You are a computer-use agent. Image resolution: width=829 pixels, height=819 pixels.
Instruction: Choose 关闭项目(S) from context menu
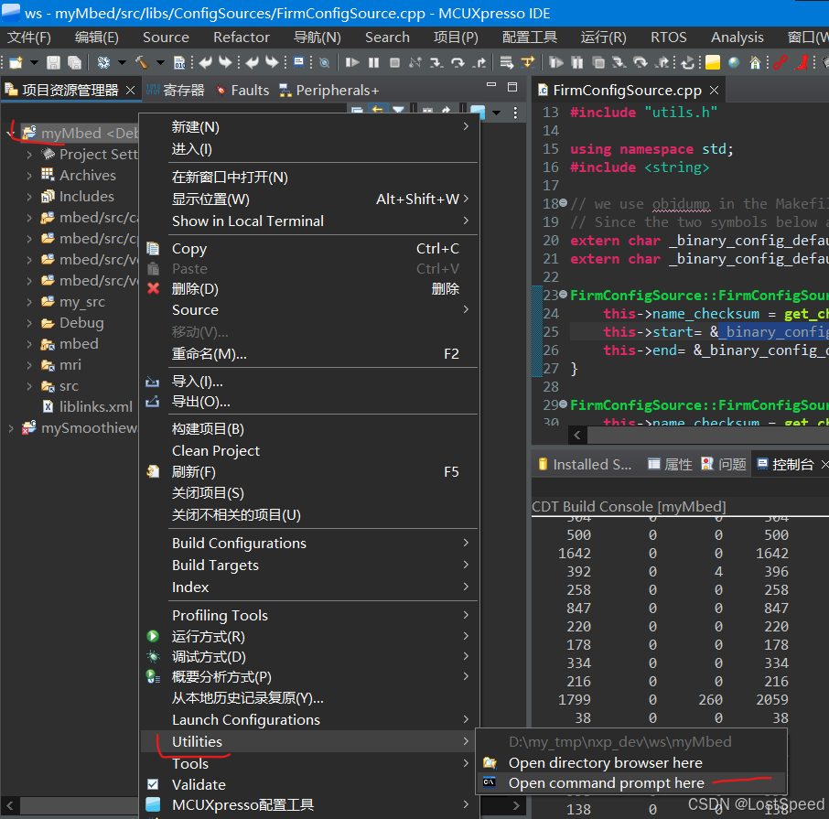pyautogui.click(x=309, y=493)
